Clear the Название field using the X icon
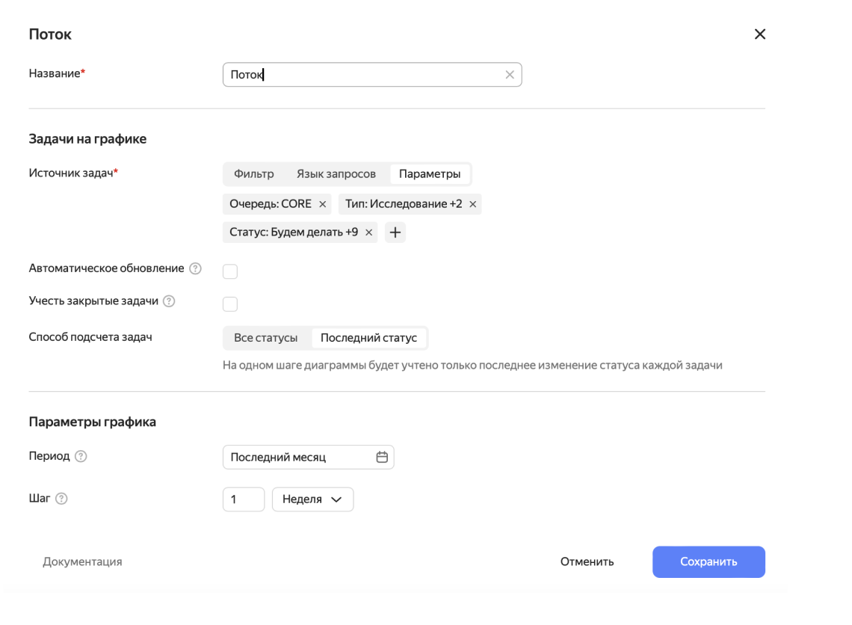This screenshot has height=625, width=852. (510, 74)
